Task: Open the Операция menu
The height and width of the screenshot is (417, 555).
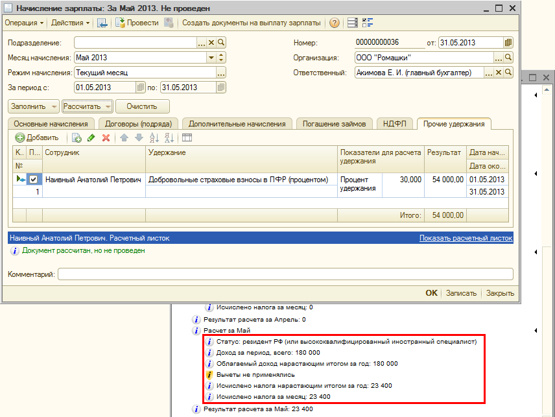Action: coord(24,23)
